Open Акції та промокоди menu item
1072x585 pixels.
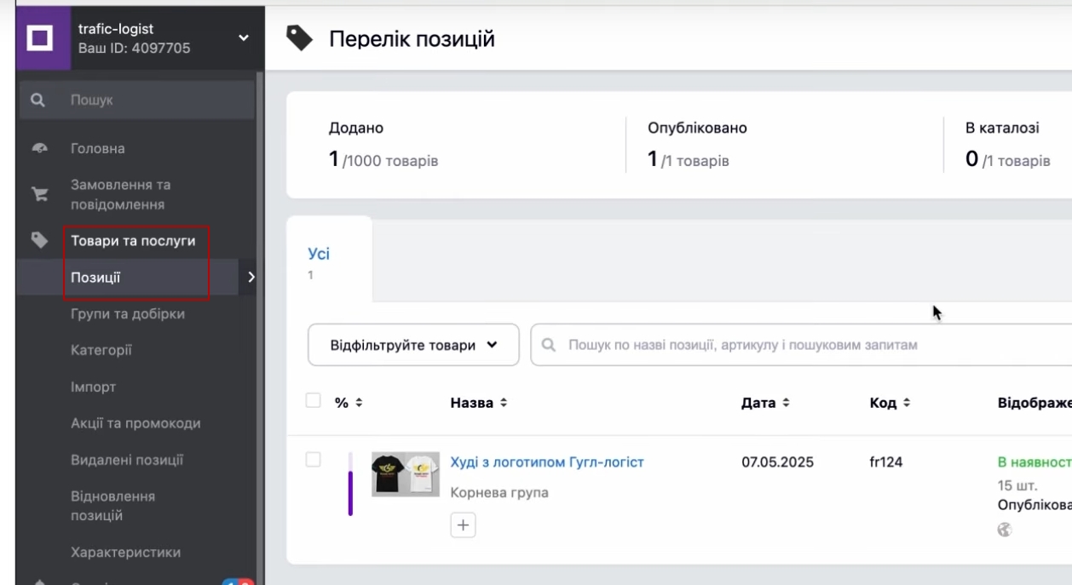135,423
